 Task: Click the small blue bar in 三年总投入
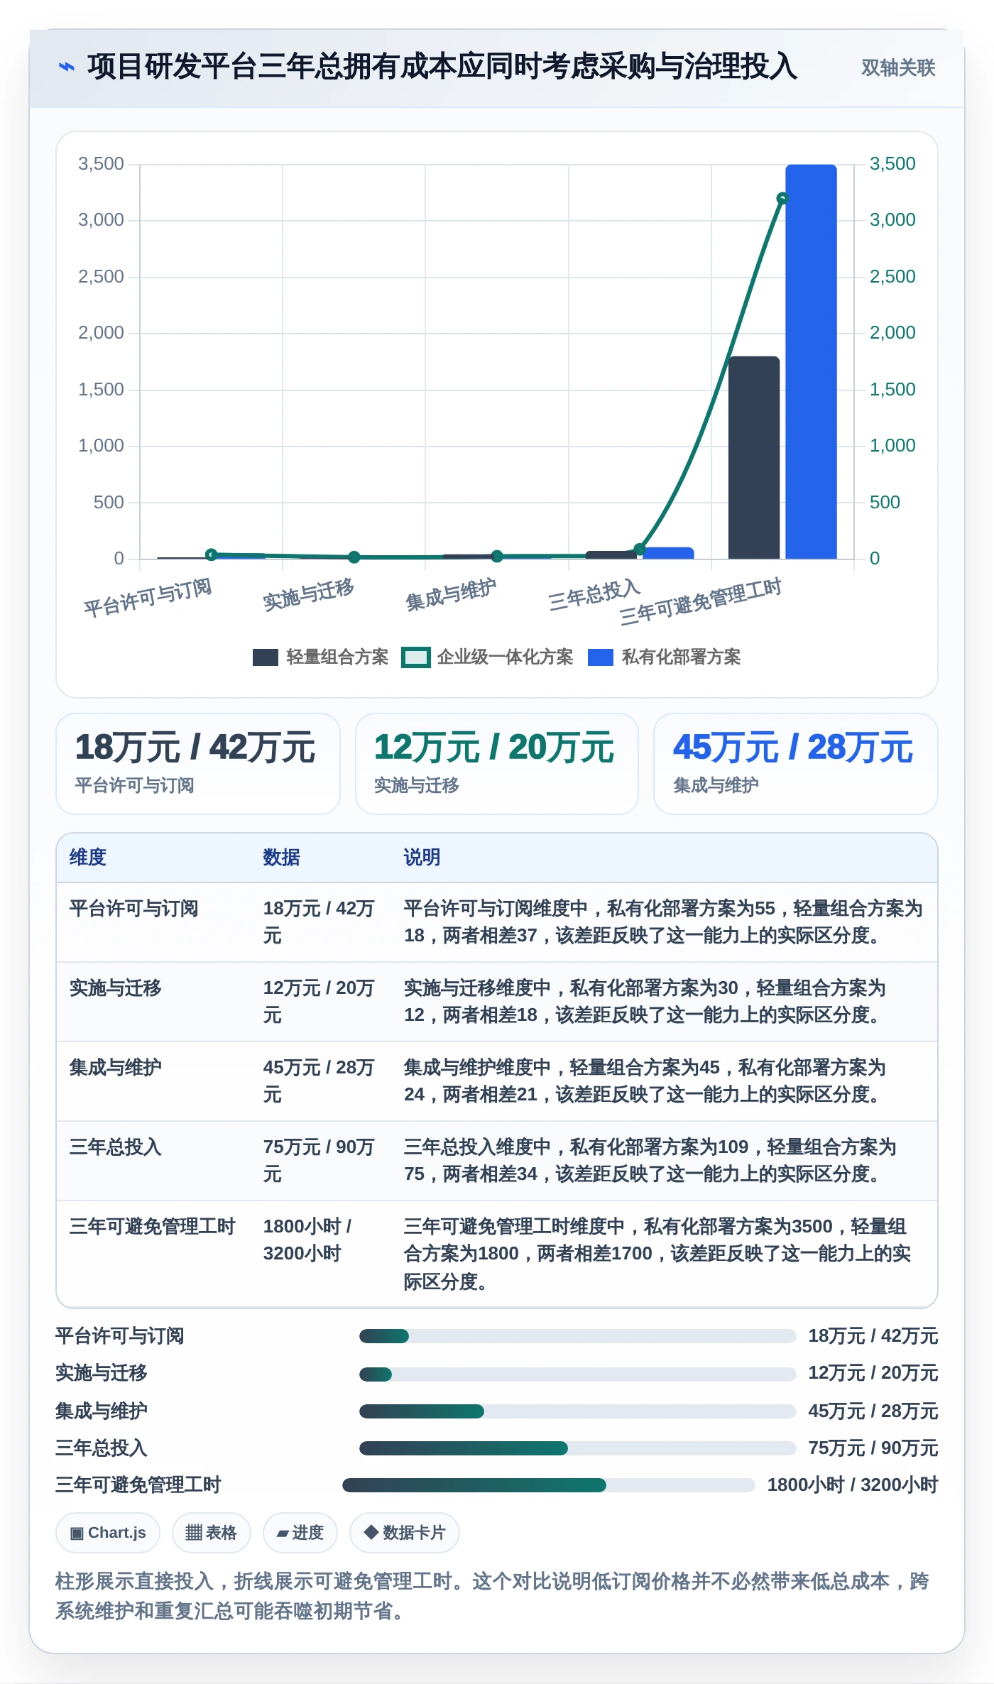click(x=668, y=553)
